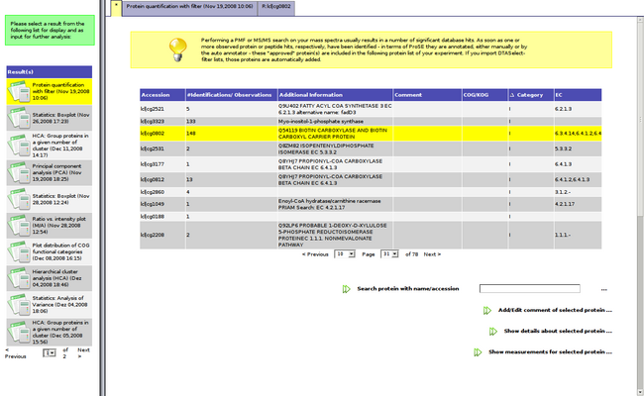Click EC value 4.2.1.17

tap(565, 204)
